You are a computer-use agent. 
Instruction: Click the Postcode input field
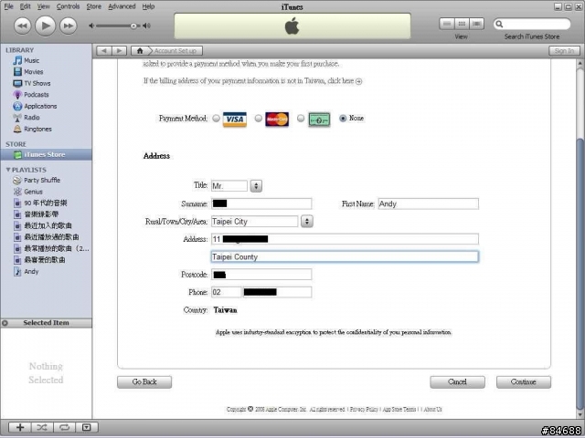pyautogui.click(x=261, y=275)
